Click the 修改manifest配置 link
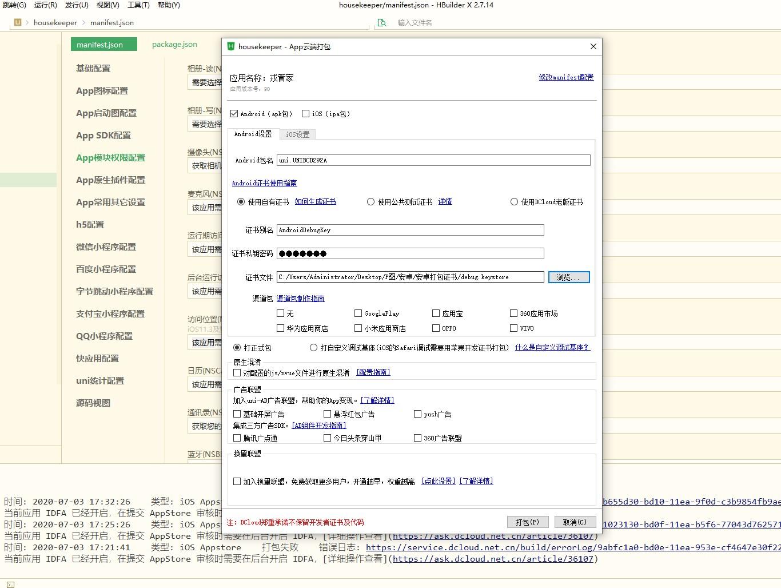 [566, 77]
